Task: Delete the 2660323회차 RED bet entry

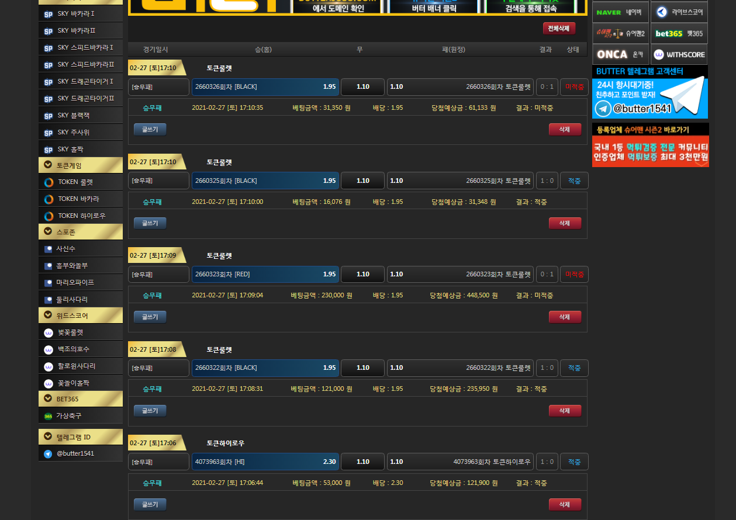Action: tap(565, 317)
